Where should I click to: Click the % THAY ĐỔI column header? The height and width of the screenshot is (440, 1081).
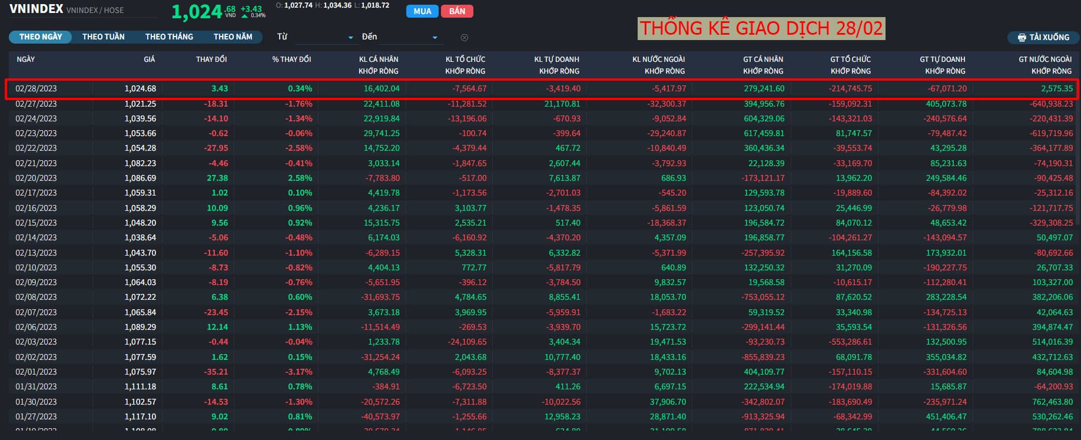coord(291,59)
